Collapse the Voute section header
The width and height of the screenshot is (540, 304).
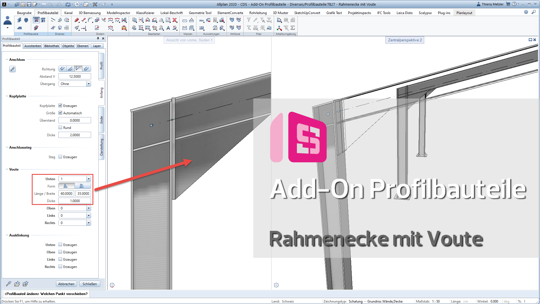(6, 169)
